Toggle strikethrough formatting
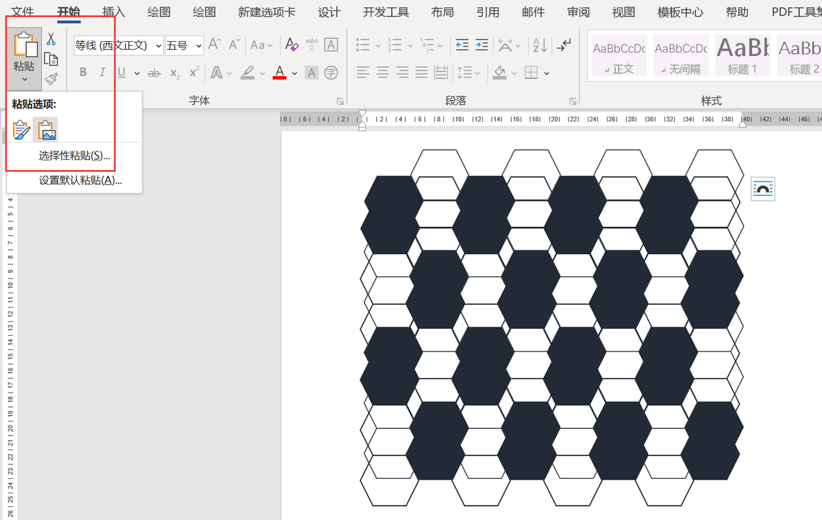 coord(154,73)
